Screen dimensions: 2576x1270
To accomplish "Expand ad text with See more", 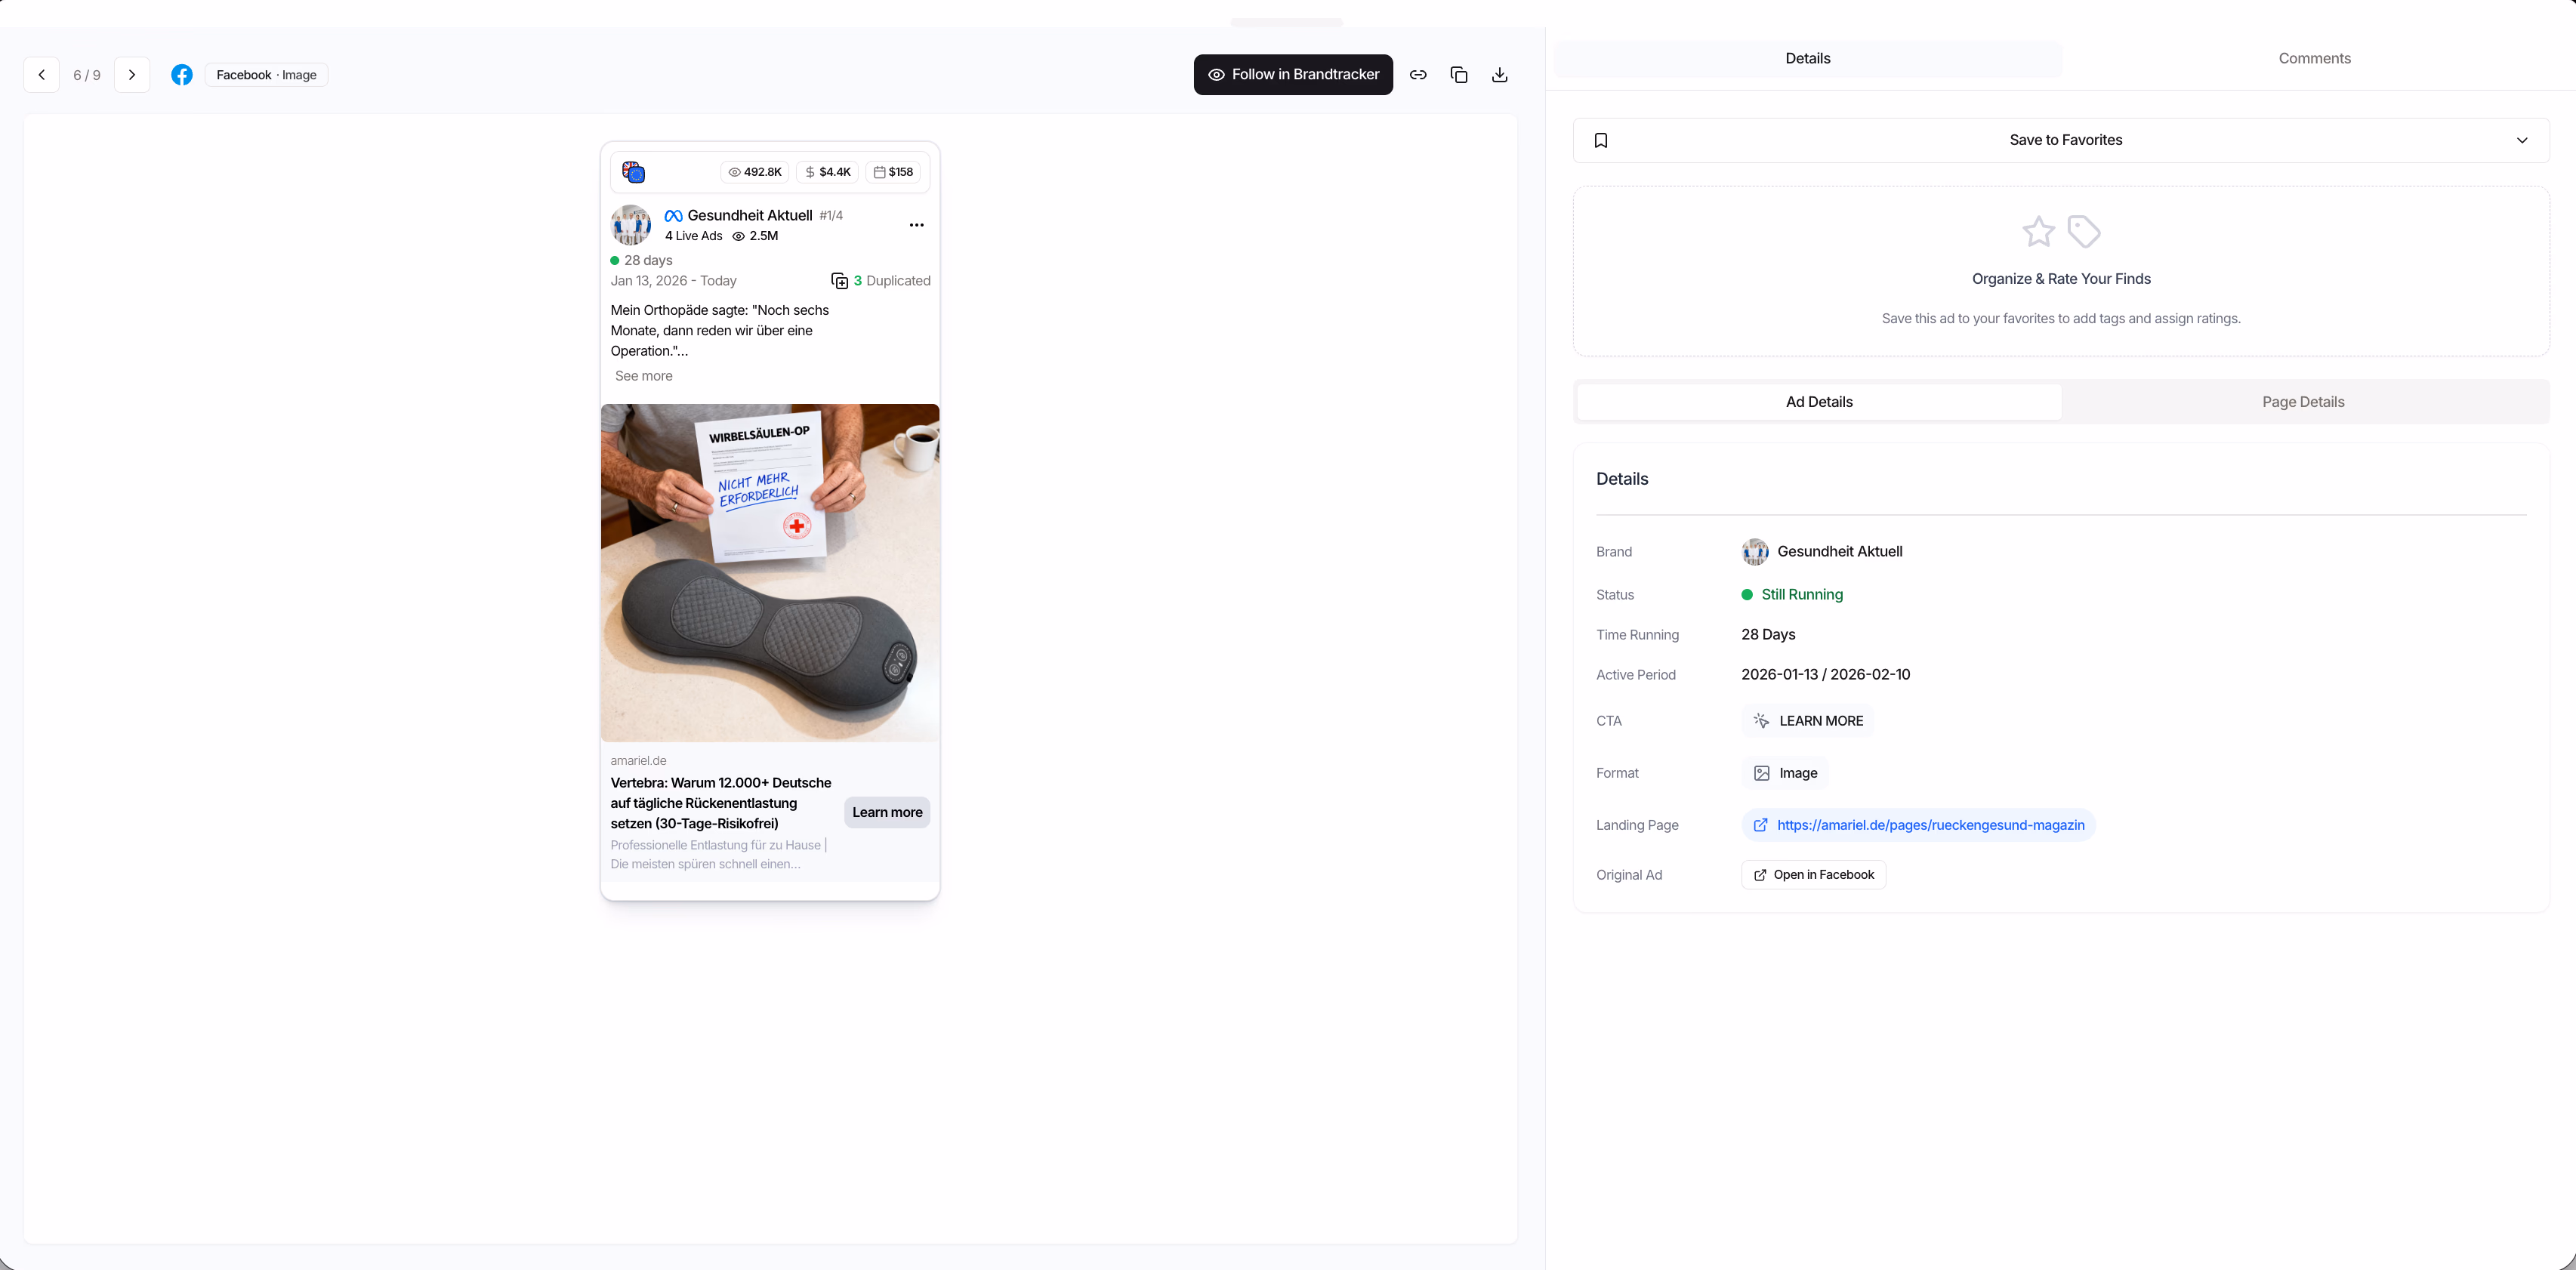I will (x=643, y=376).
